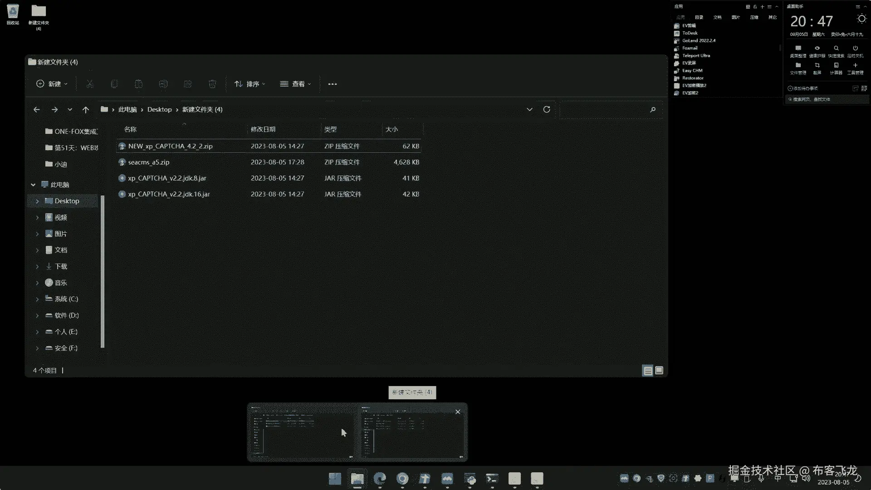Click the Edge browser taskbar icon

click(380, 479)
